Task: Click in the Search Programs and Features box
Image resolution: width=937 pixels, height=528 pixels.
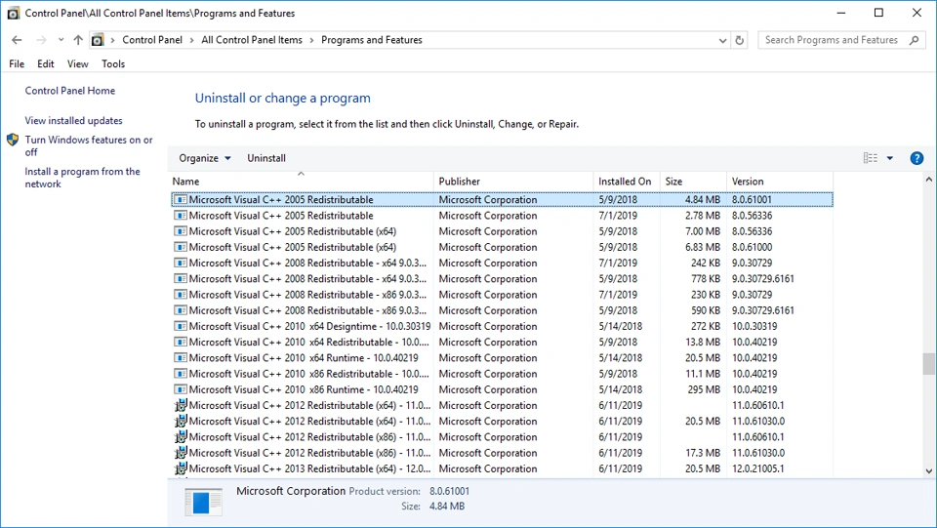Action: click(831, 40)
